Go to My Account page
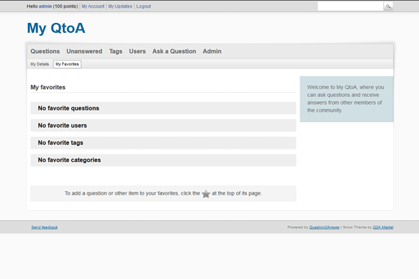 [x=93, y=6]
